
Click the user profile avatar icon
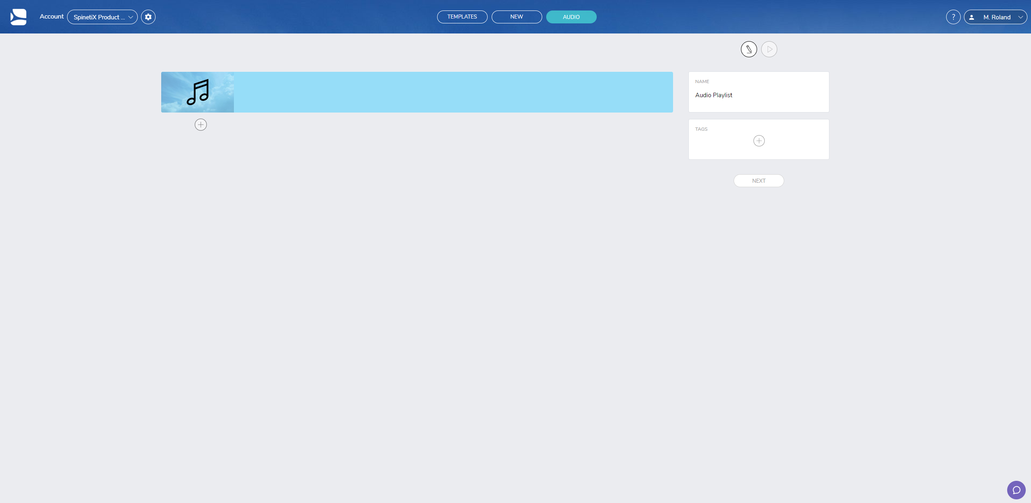coord(972,17)
